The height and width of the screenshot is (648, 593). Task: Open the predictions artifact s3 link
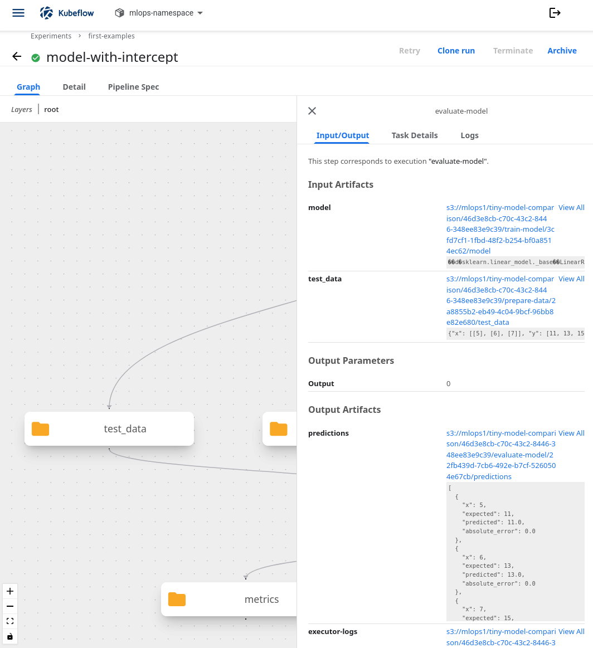point(501,455)
